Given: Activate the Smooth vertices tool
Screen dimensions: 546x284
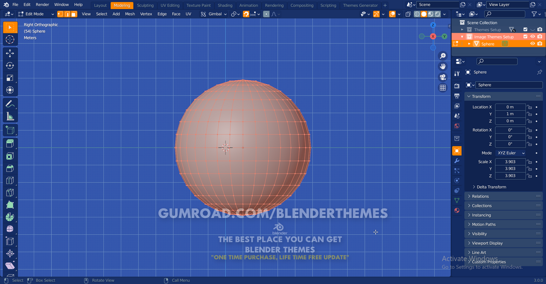Looking at the screenshot, I should coord(10,229).
